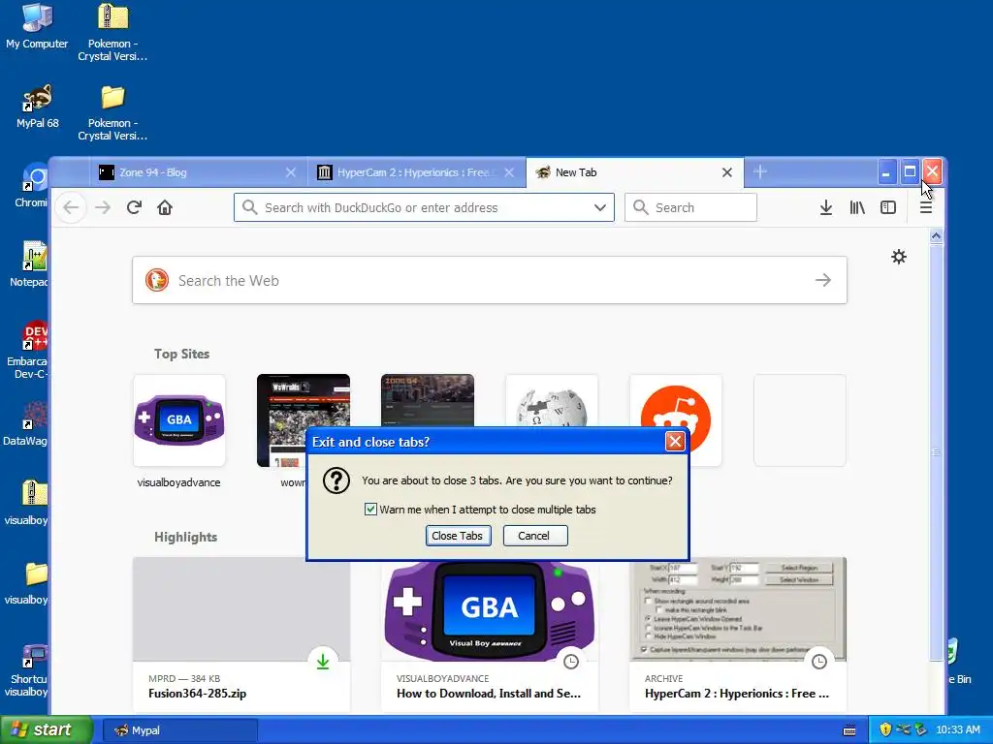The height and width of the screenshot is (744, 993).
Task: Click the 10:33 AM system clock
Action: click(957, 729)
